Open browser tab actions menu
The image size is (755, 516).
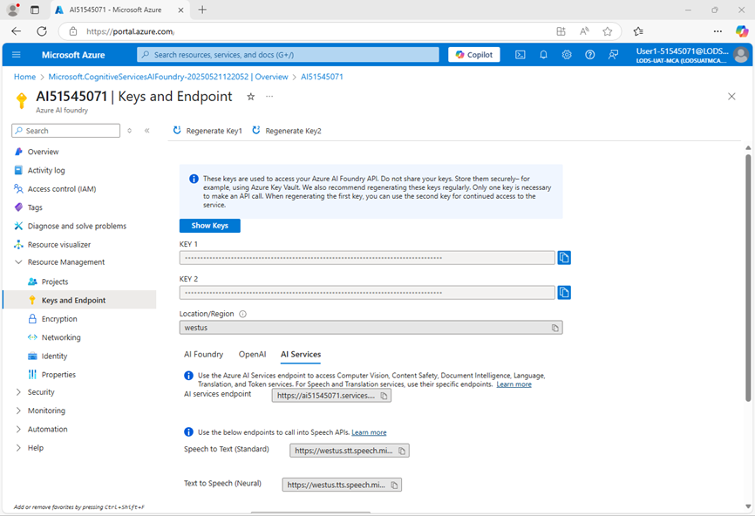[x=35, y=10]
